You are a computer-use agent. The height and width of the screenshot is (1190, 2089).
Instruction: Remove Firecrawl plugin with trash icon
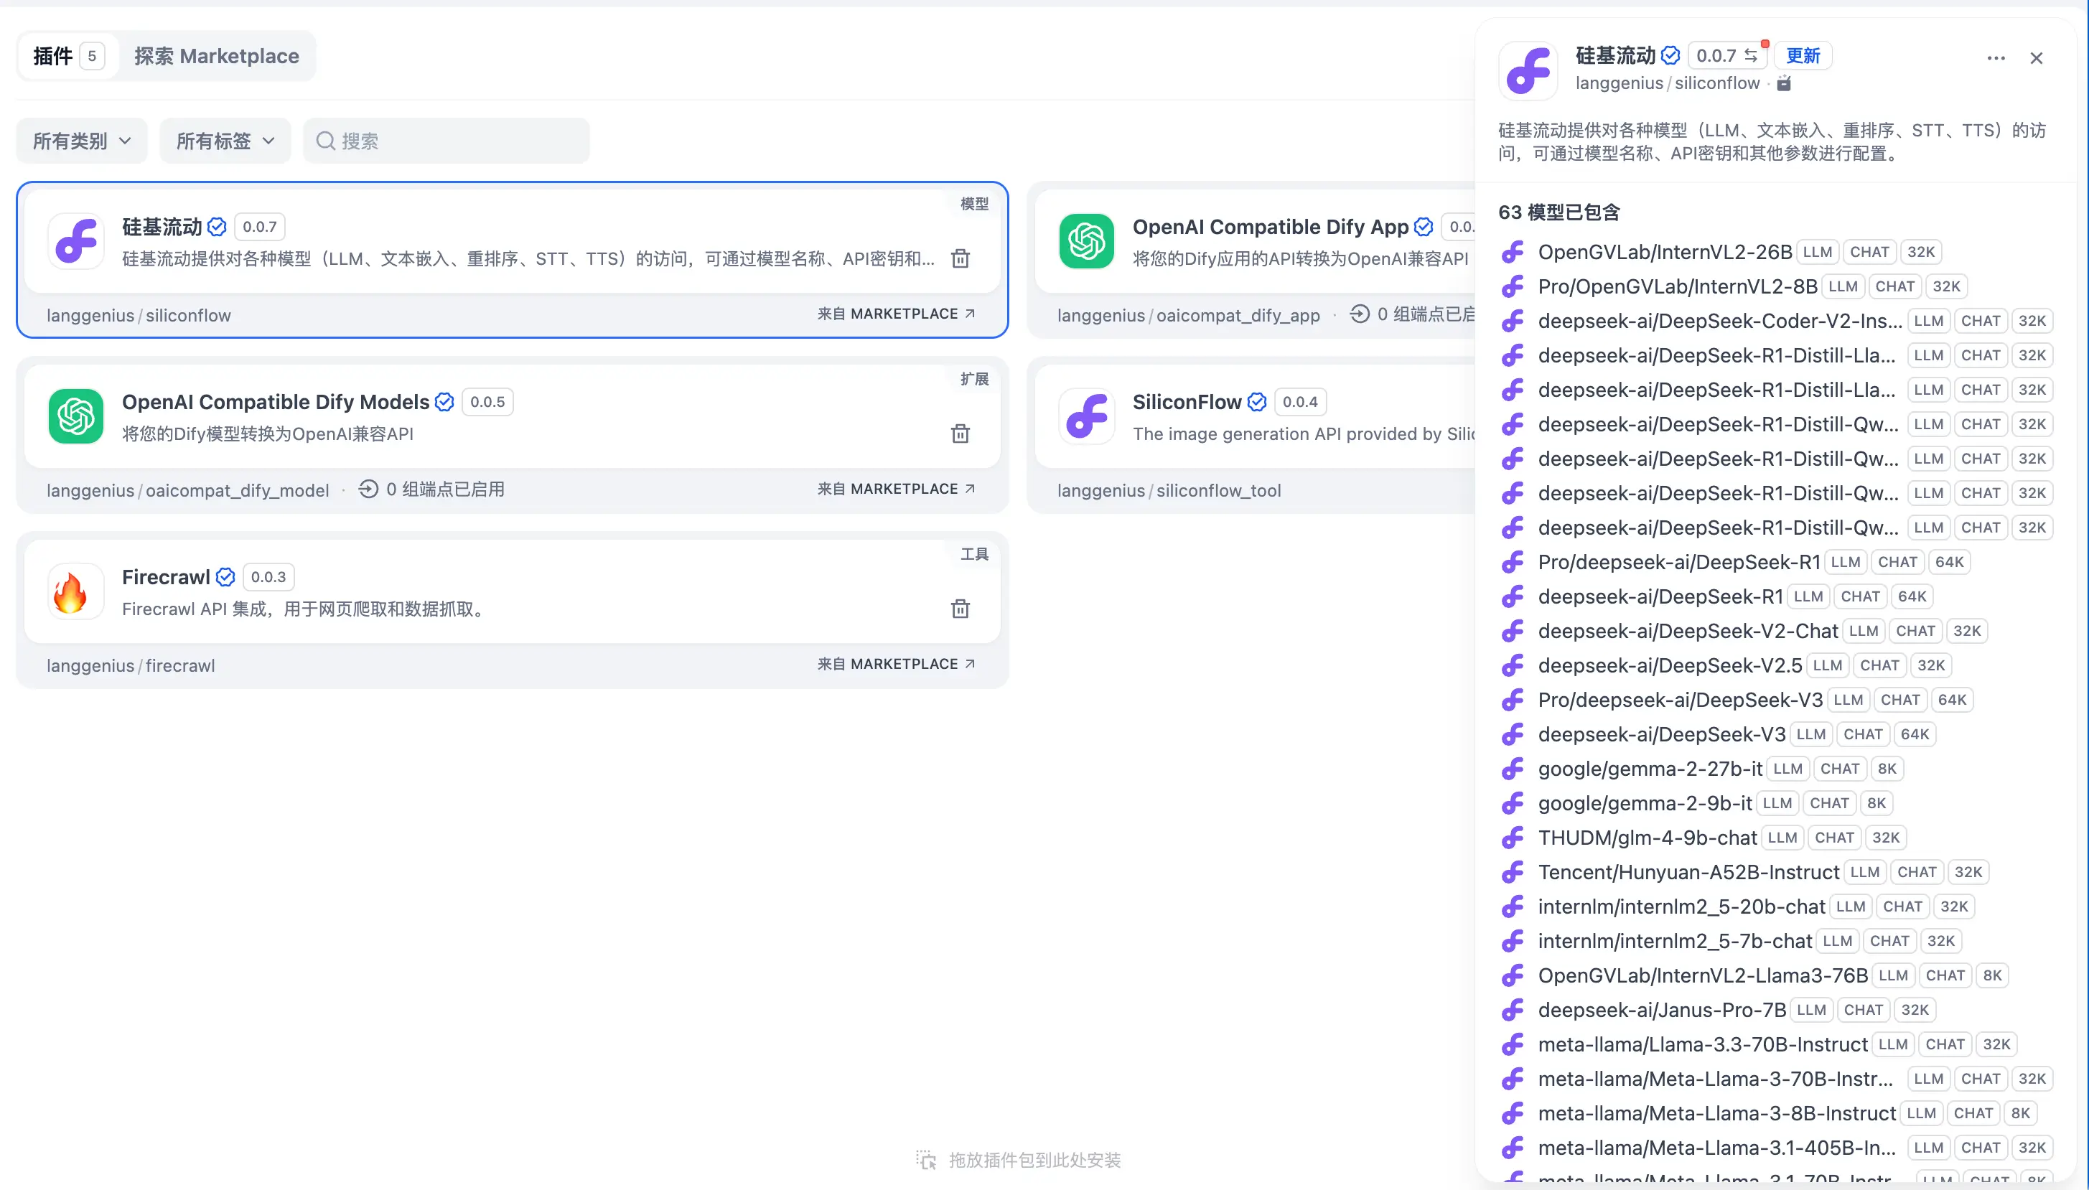pos(961,608)
